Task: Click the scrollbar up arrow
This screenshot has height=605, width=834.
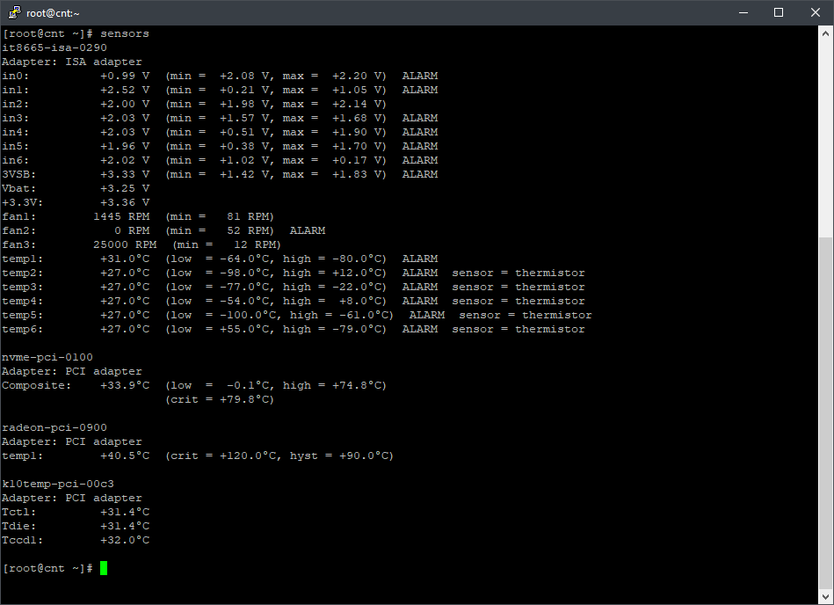Action: [825, 33]
